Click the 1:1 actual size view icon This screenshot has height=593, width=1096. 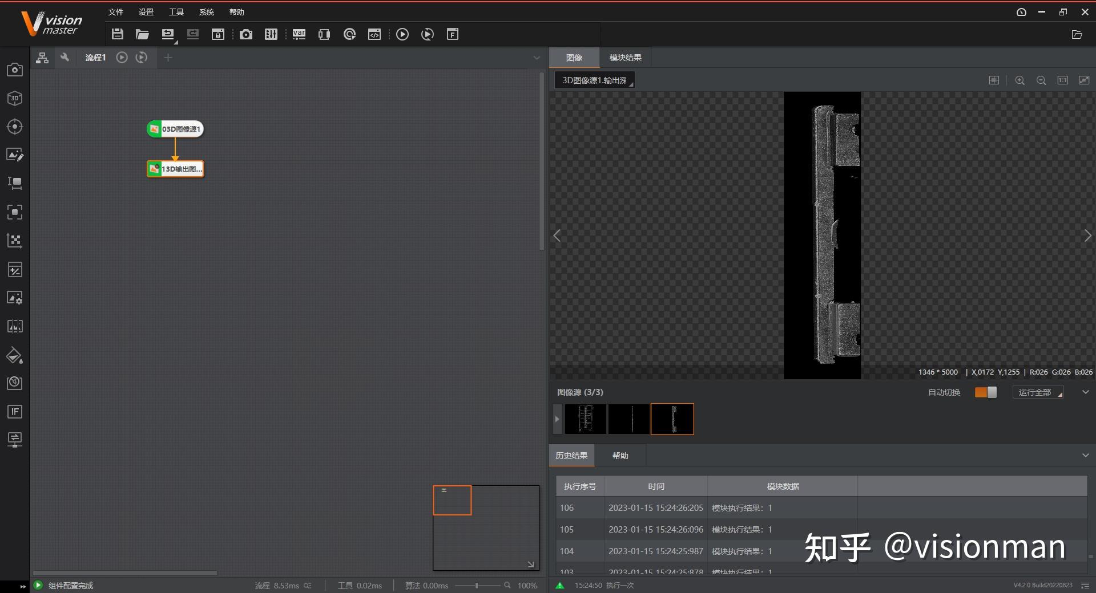(x=1062, y=80)
